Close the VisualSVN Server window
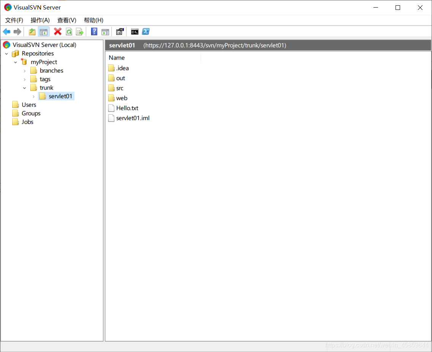 click(420, 8)
